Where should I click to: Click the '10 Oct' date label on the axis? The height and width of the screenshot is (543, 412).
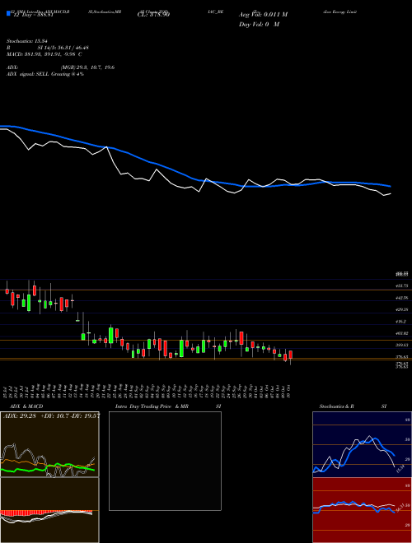click(x=288, y=391)
